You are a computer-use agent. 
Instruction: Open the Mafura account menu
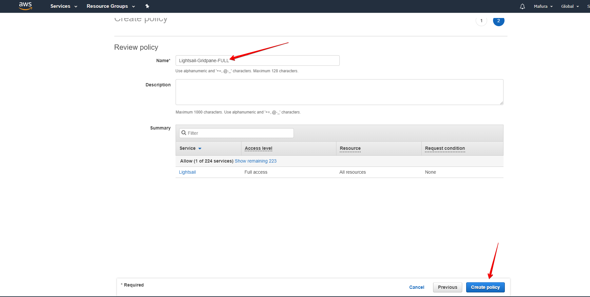tap(543, 6)
